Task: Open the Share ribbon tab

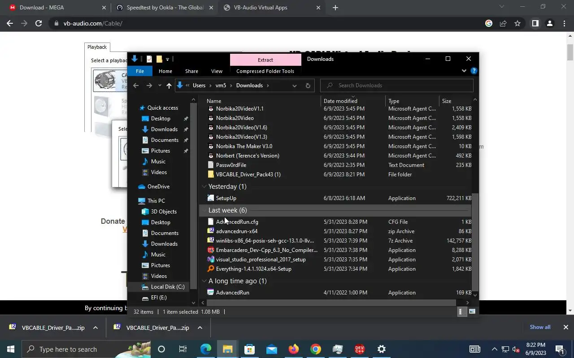Action: [x=191, y=71]
